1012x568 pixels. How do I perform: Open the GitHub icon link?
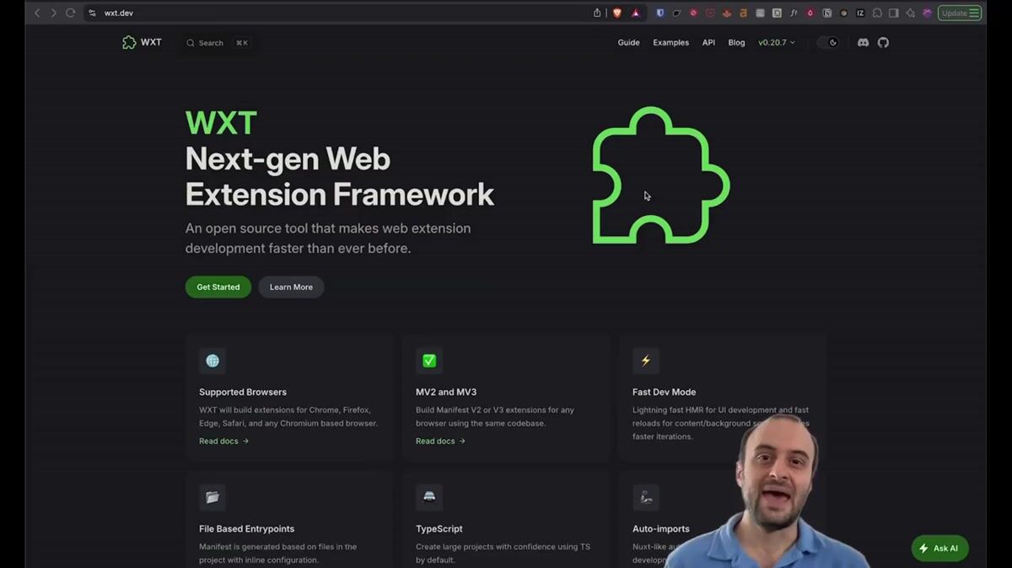(883, 42)
